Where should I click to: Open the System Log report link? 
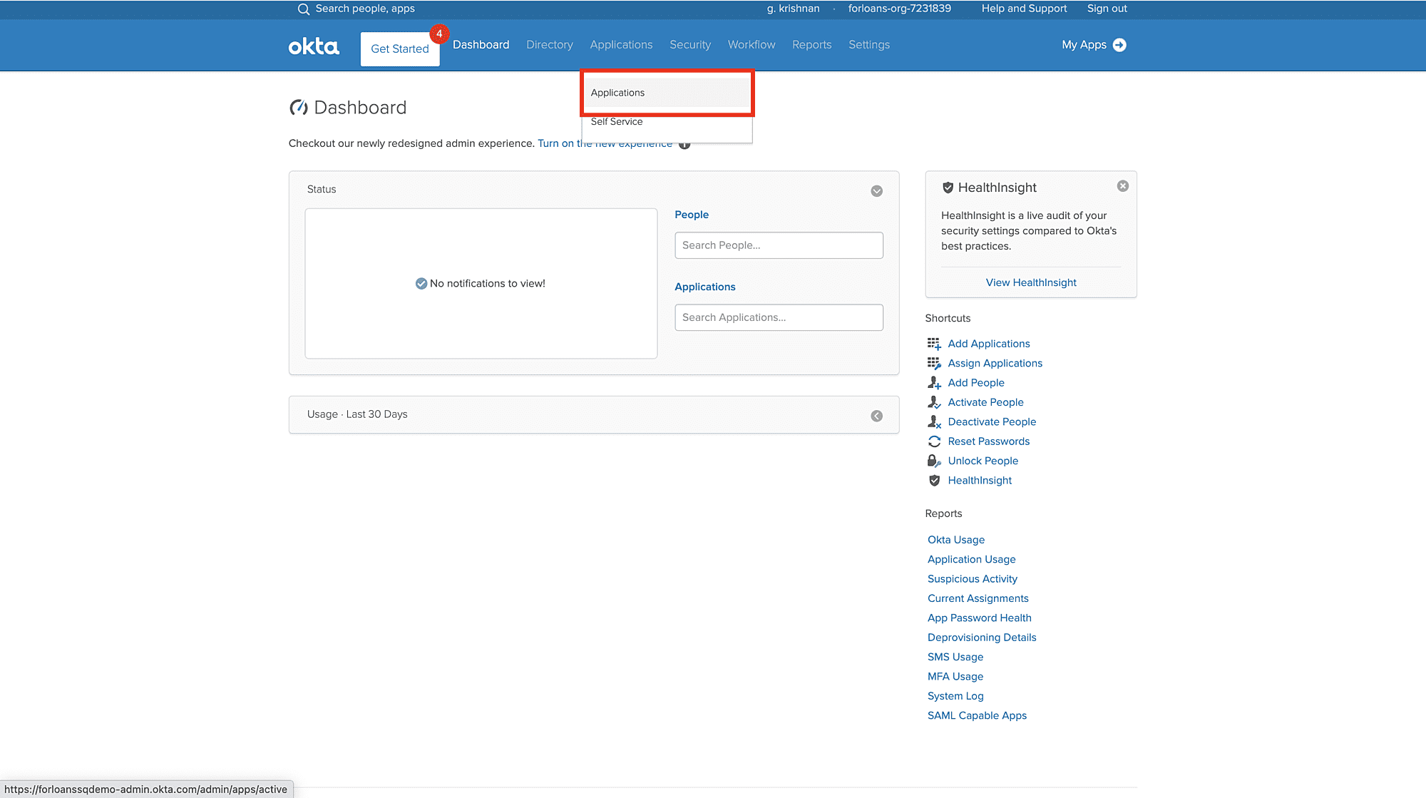coord(955,696)
